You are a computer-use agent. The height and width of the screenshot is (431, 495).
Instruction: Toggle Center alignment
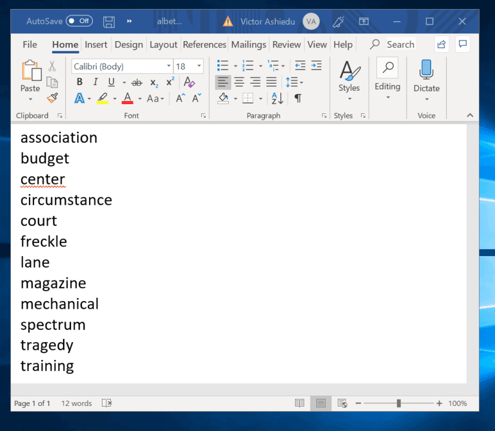pyautogui.click(x=239, y=82)
